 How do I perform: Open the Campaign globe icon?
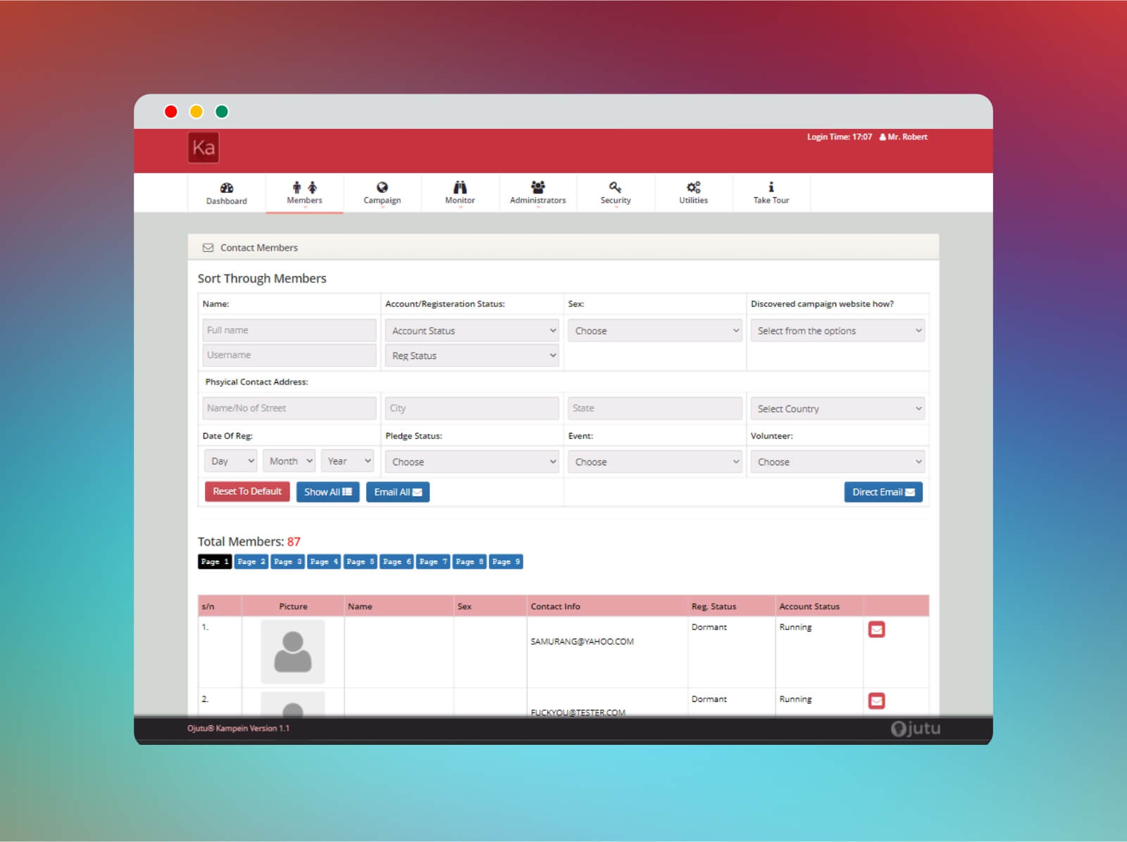pyautogui.click(x=382, y=187)
